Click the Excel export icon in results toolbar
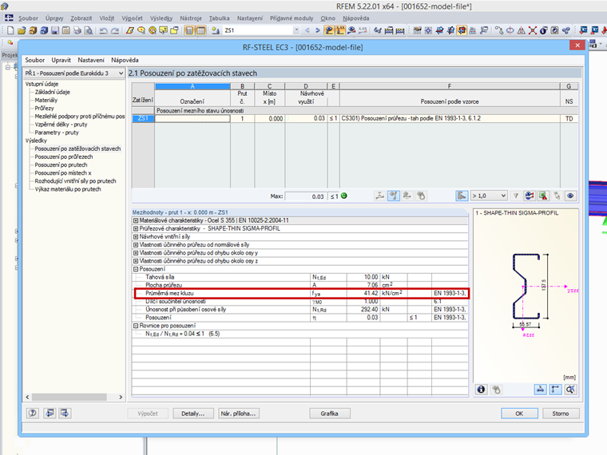The width and height of the screenshot is (607, 455). coord(544,196)
